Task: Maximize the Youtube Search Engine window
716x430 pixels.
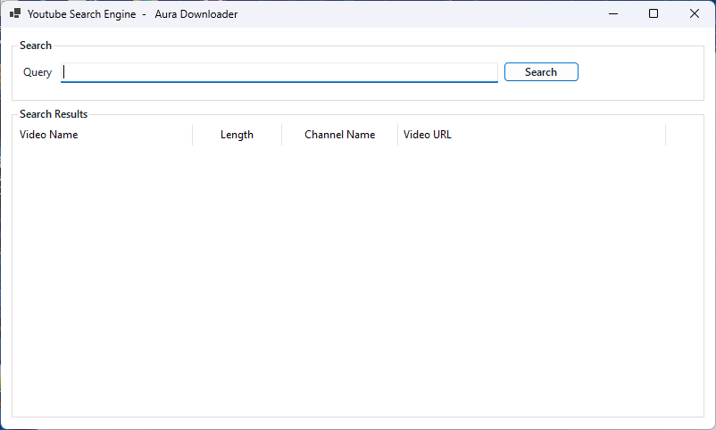Action: tap(654, 13)
